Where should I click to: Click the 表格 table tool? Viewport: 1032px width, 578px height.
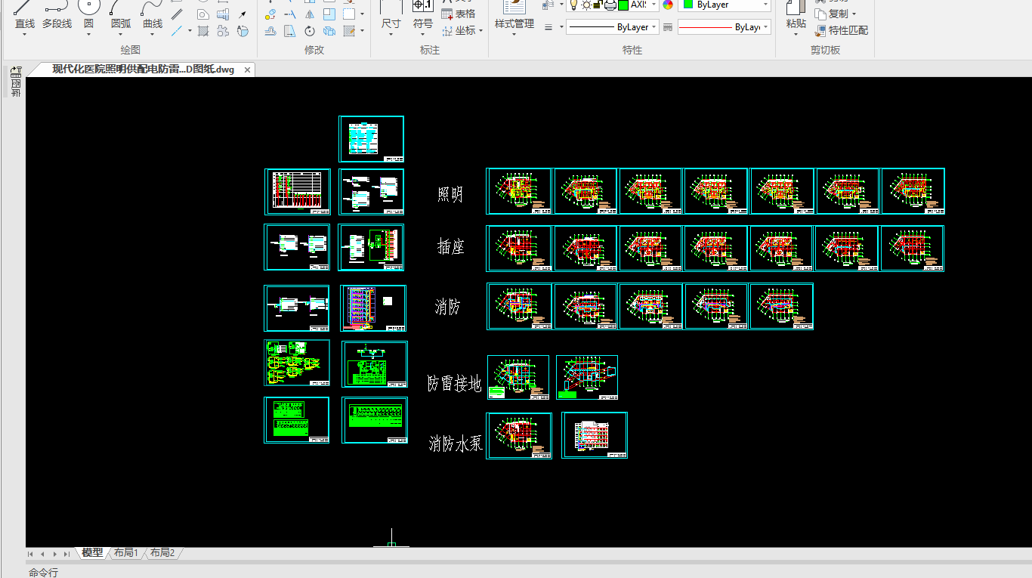tap(459, 14)
